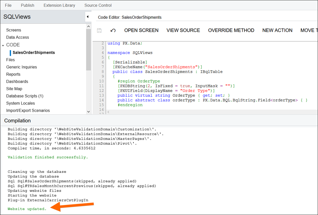Select Data Access in the navigation tree
This screenshot has height=215, width=318.
coord(18,37)
